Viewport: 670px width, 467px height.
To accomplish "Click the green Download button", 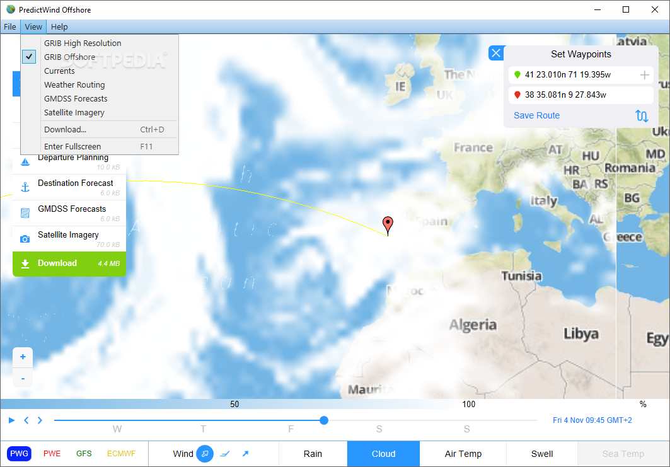I will pos(69,263).
